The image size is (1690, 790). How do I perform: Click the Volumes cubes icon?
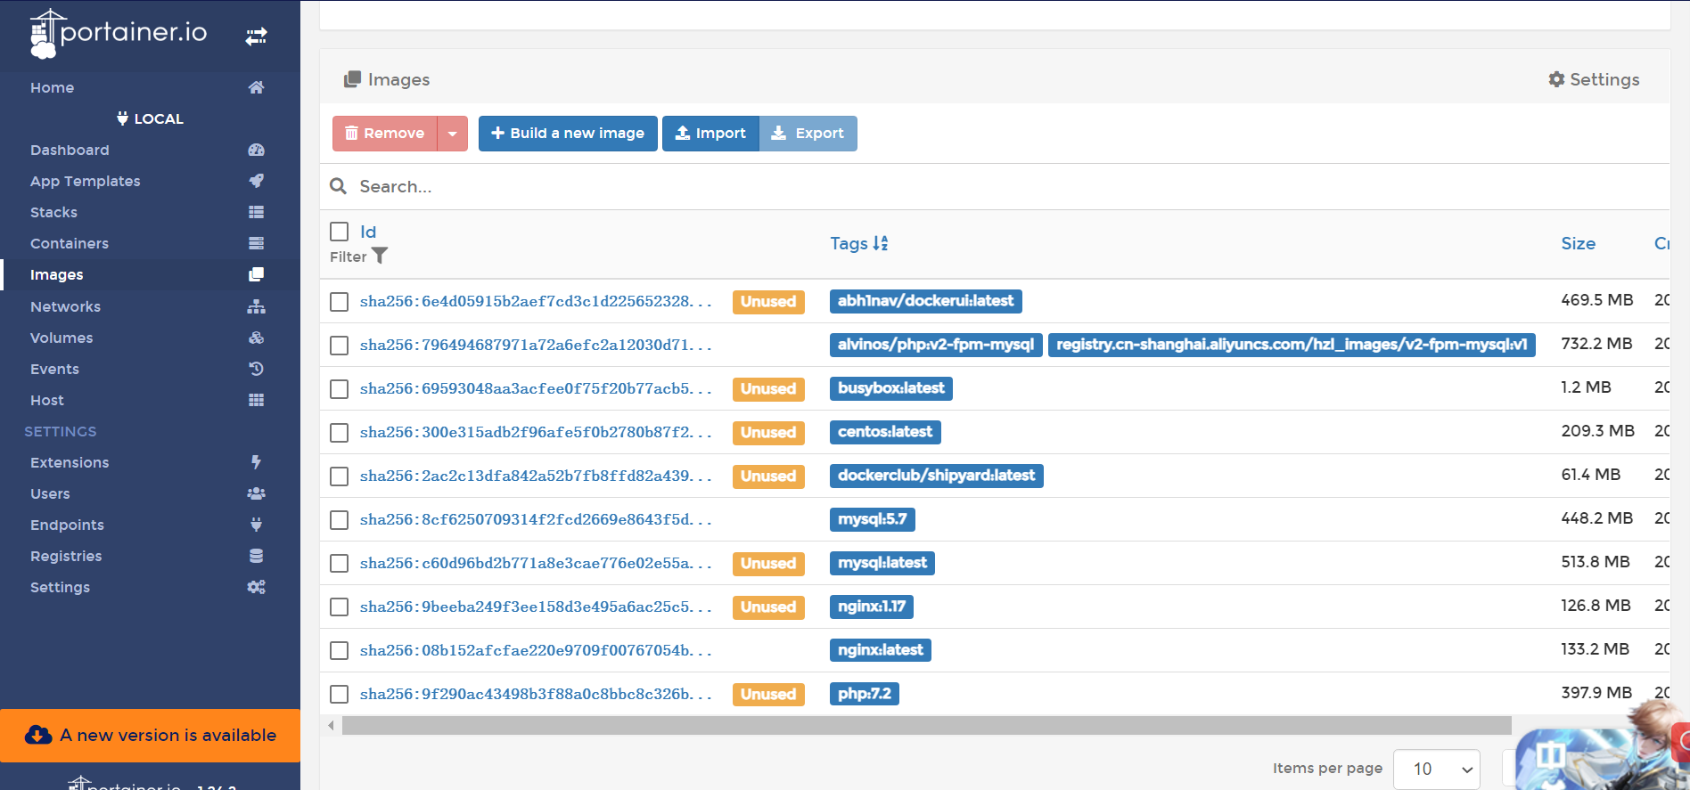click(x=256, y=338)
